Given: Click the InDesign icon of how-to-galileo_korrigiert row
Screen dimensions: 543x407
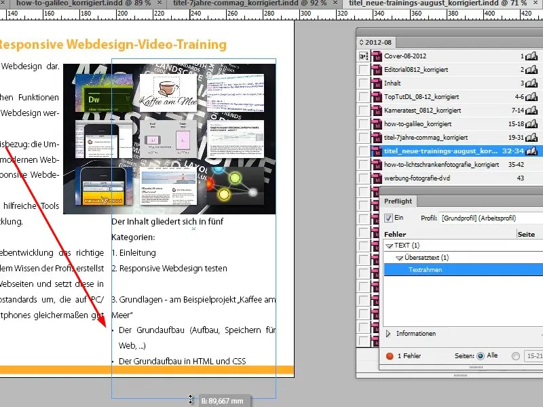Looking at the screenshot, I should click(377, 124).
